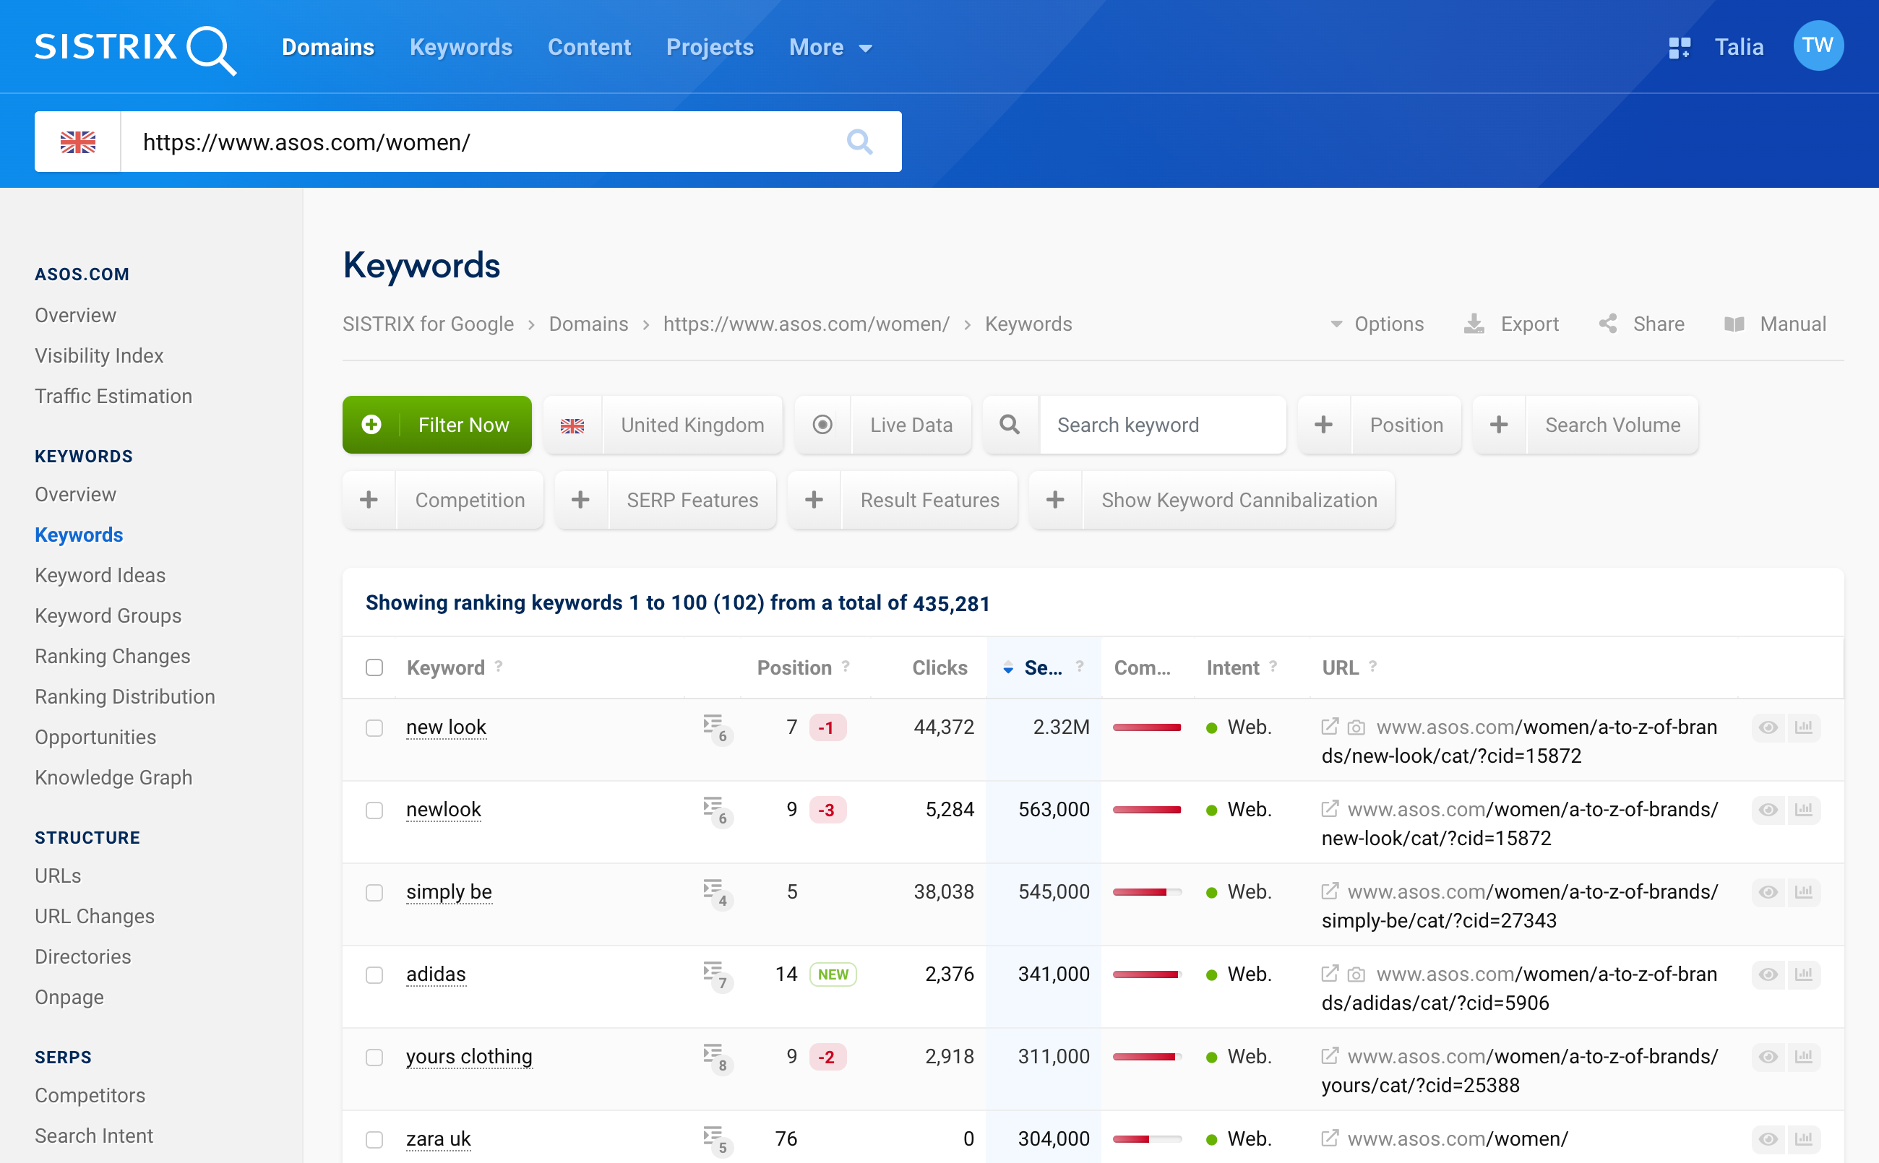Open Competitors in sidebar
The height and width of the screenshot is (1163, 1879).
pos(90,1095)
